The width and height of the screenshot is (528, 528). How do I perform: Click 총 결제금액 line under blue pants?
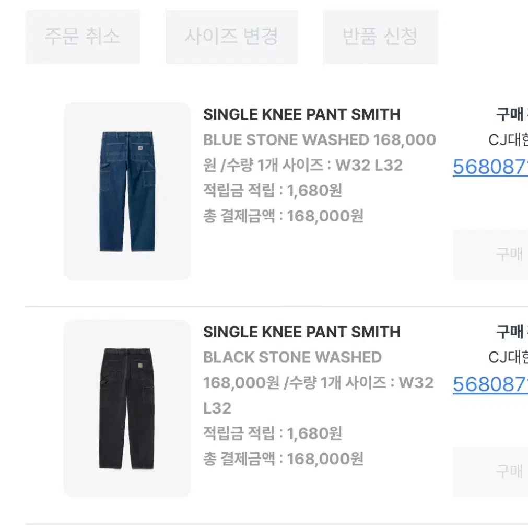pos(283,216)
